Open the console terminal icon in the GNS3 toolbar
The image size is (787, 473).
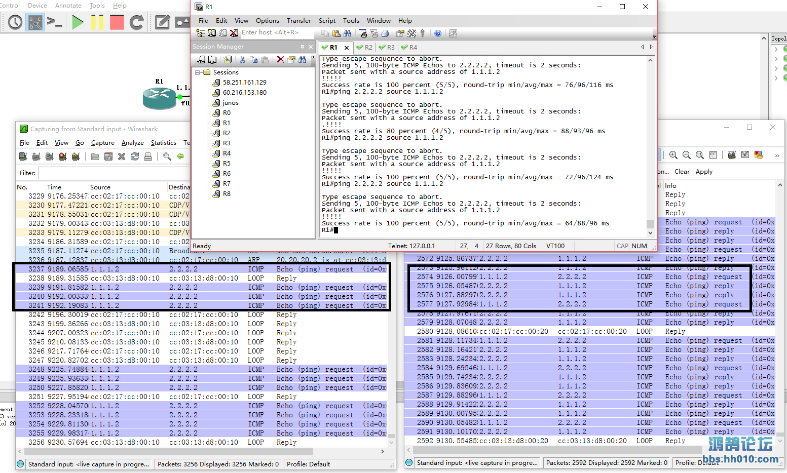pos(54,22)
